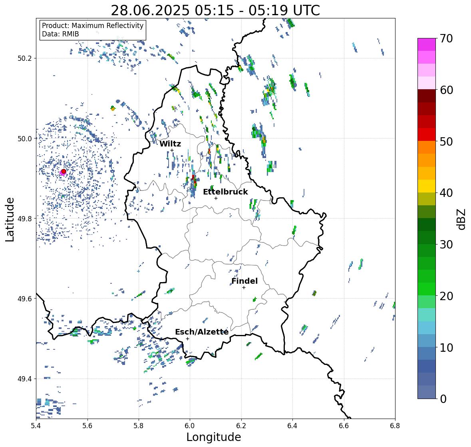This screenshot has height=447, width=471.
Task: Click the plot title '28.06.2025 05:15 - 05:19 UTC'
Action: [x=215, y=10]
